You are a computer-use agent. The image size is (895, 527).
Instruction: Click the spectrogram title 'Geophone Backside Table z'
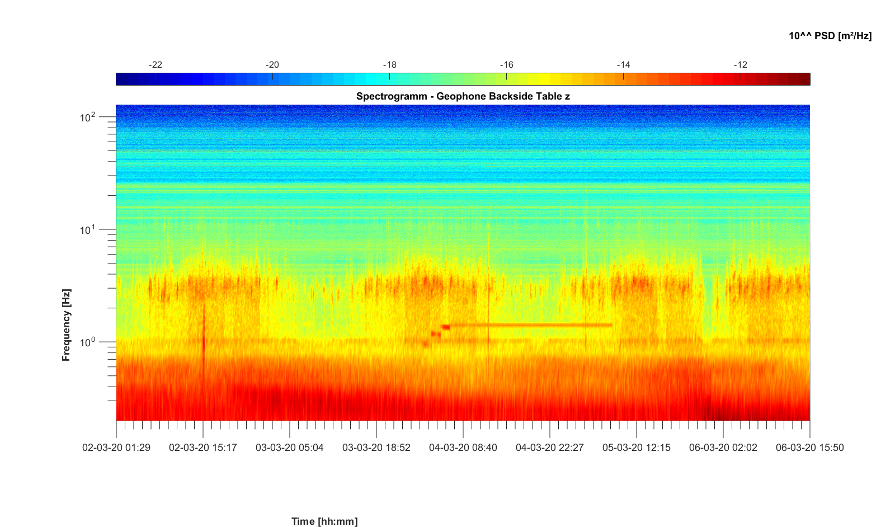463,96
